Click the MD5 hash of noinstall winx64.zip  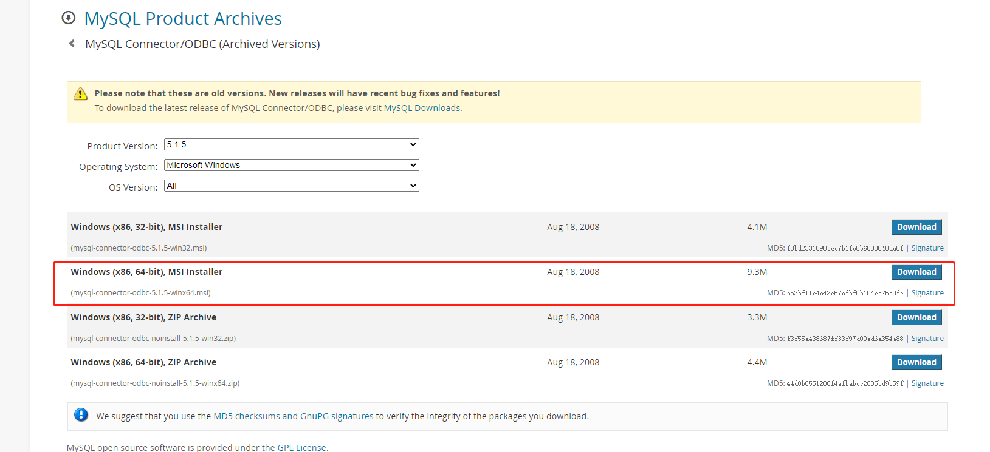(x=845, y=383)
